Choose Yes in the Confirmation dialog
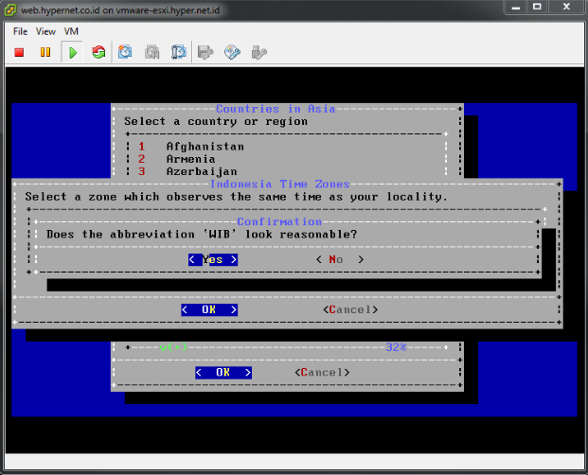 pyautogui.click(x=213, y=259)
